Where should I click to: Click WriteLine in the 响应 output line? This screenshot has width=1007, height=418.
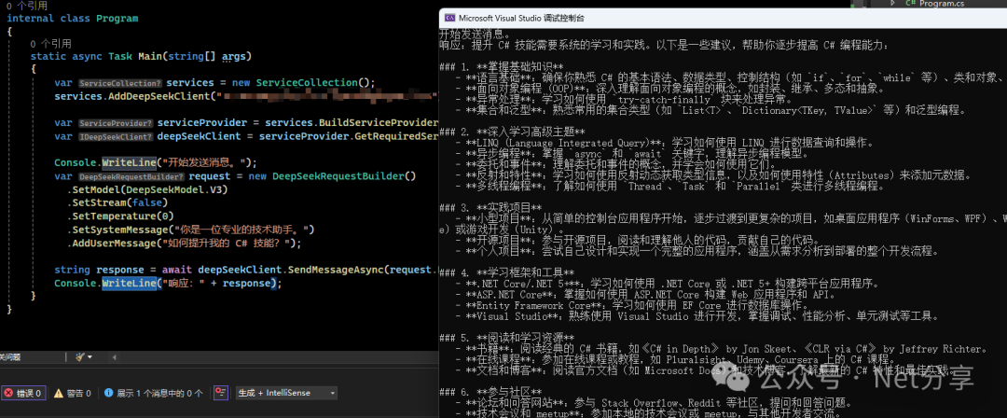tap(129, 284)
